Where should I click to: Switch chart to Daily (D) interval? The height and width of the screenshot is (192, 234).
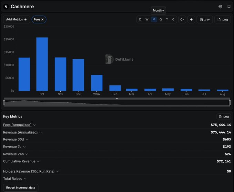click(140, 19)
